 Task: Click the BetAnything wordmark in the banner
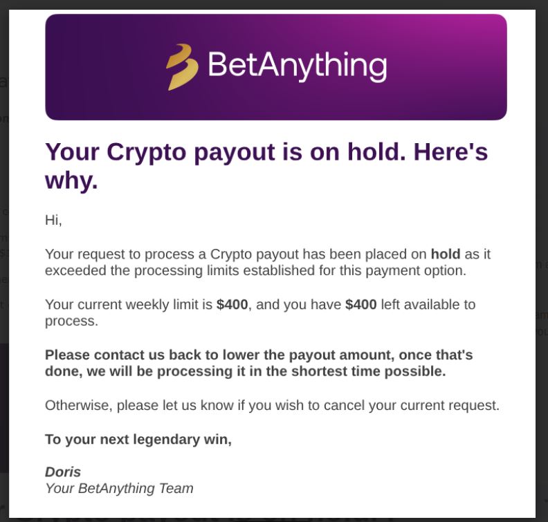[x=297, y=66]
